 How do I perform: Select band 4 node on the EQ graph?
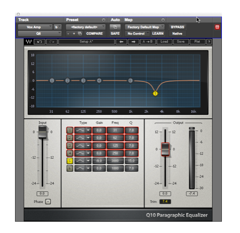(99, 80)
